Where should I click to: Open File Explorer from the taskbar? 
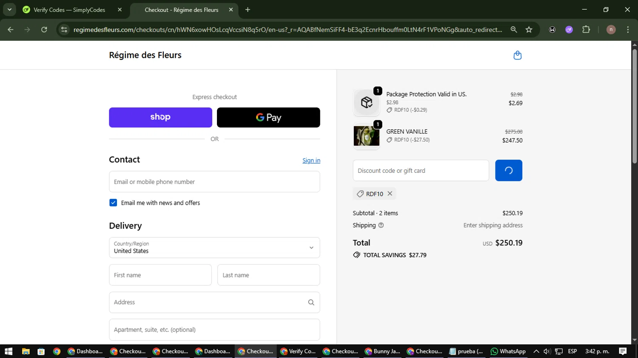[x=26, y=351]
